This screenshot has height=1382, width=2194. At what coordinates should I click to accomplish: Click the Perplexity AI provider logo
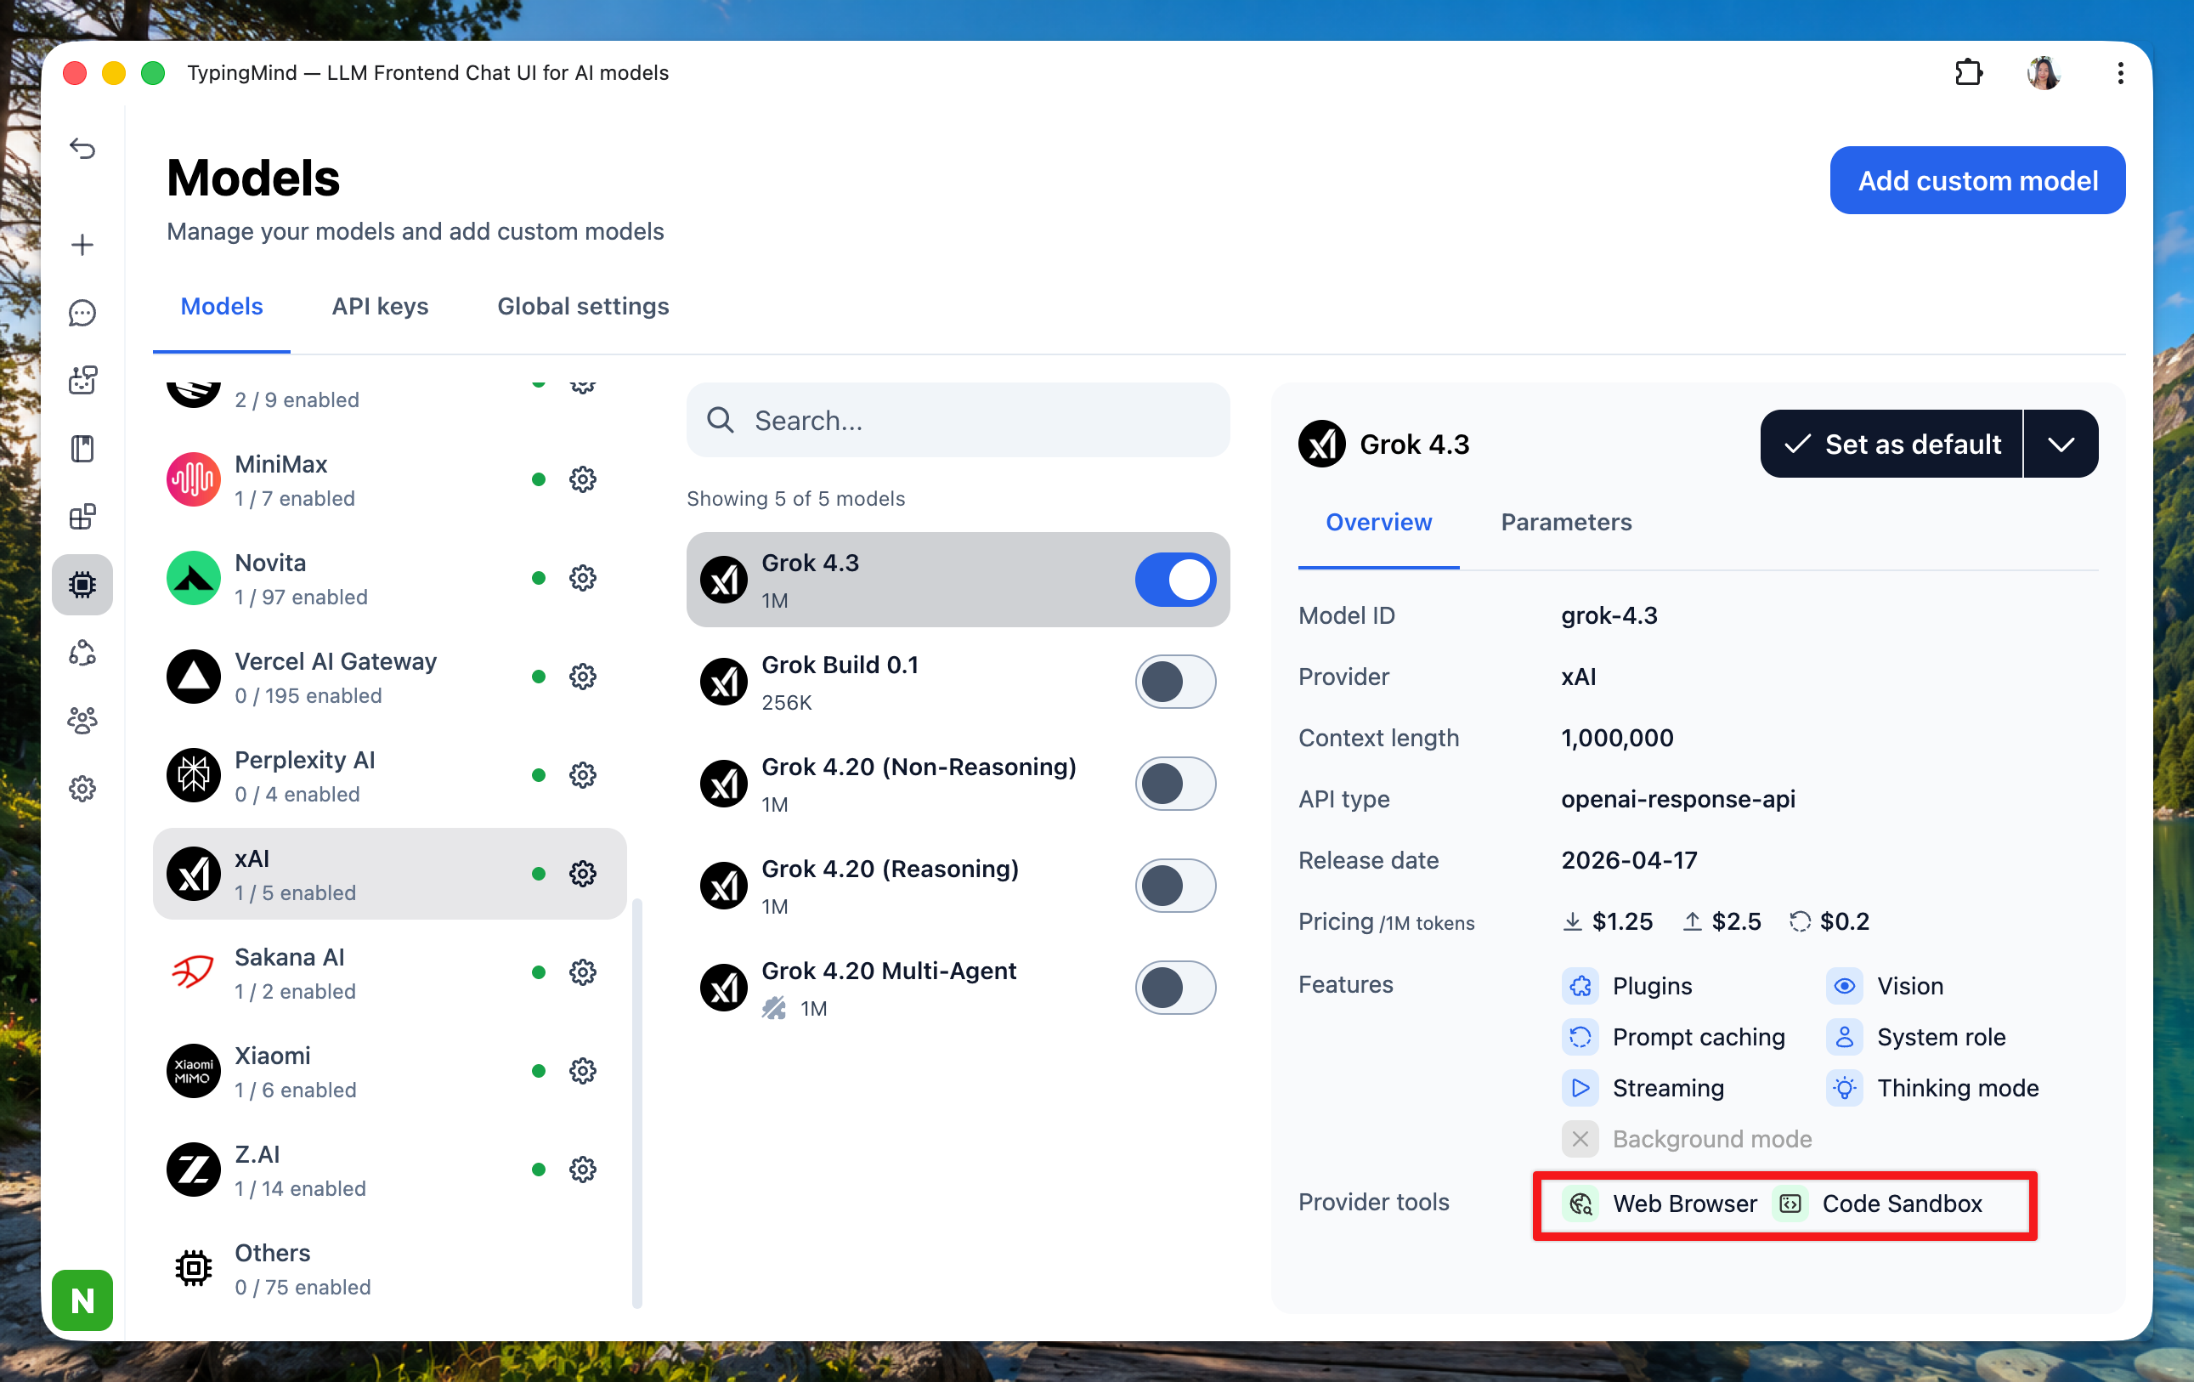point(193,775)
